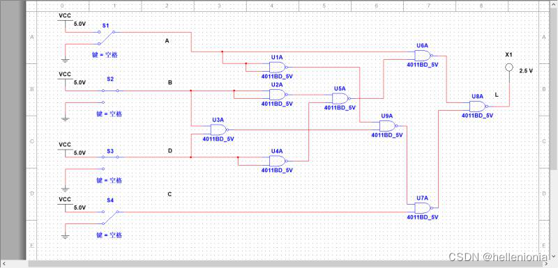
Task: Click the S1 reference label
Action: [106, 26]
